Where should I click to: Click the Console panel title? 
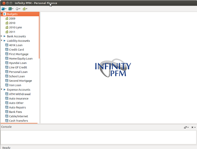[6, 127]
